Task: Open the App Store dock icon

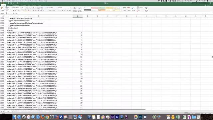Action: 19,117
